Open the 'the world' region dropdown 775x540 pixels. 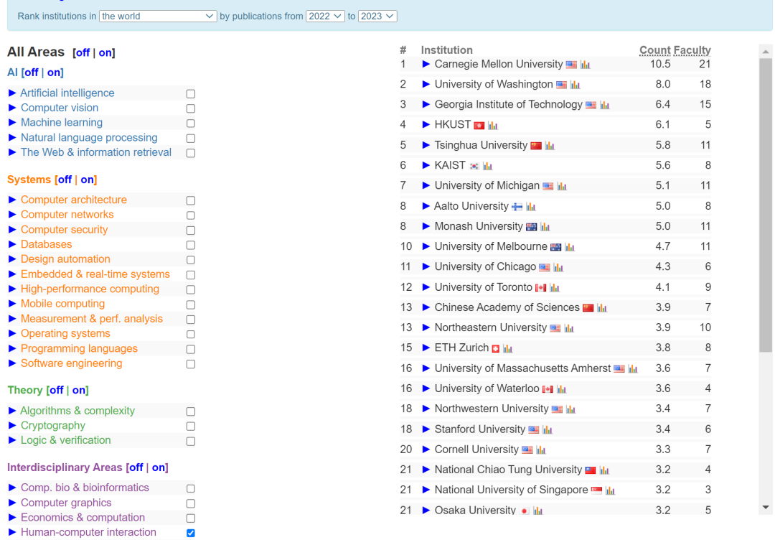[157, 16]
